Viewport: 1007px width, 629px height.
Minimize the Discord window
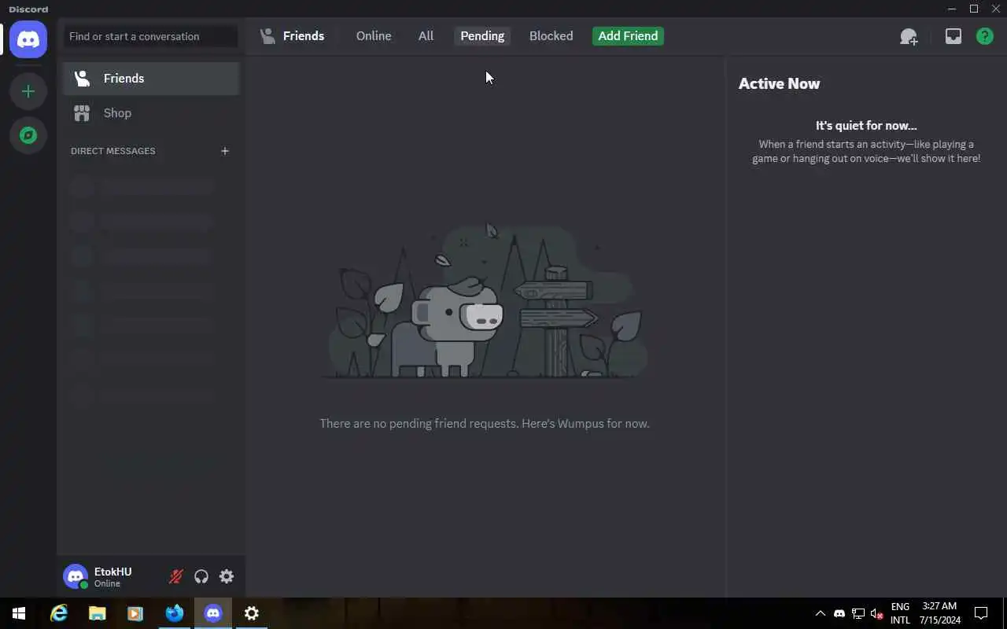[x=953, y=9]
